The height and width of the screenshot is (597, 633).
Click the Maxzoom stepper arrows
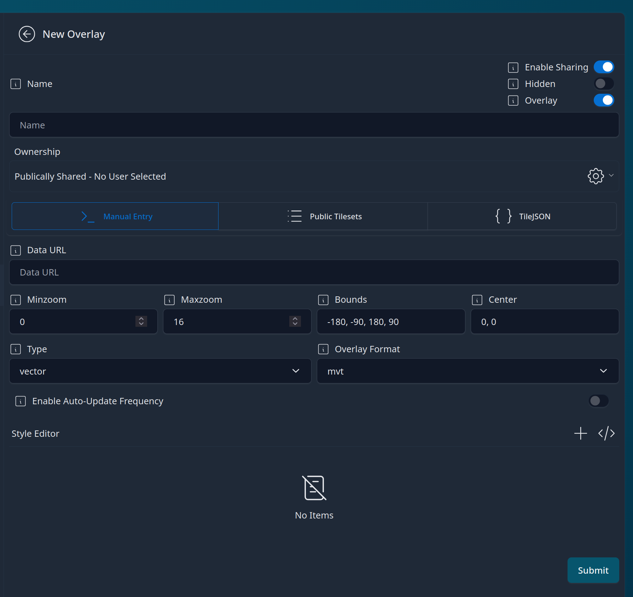point(295,321)
